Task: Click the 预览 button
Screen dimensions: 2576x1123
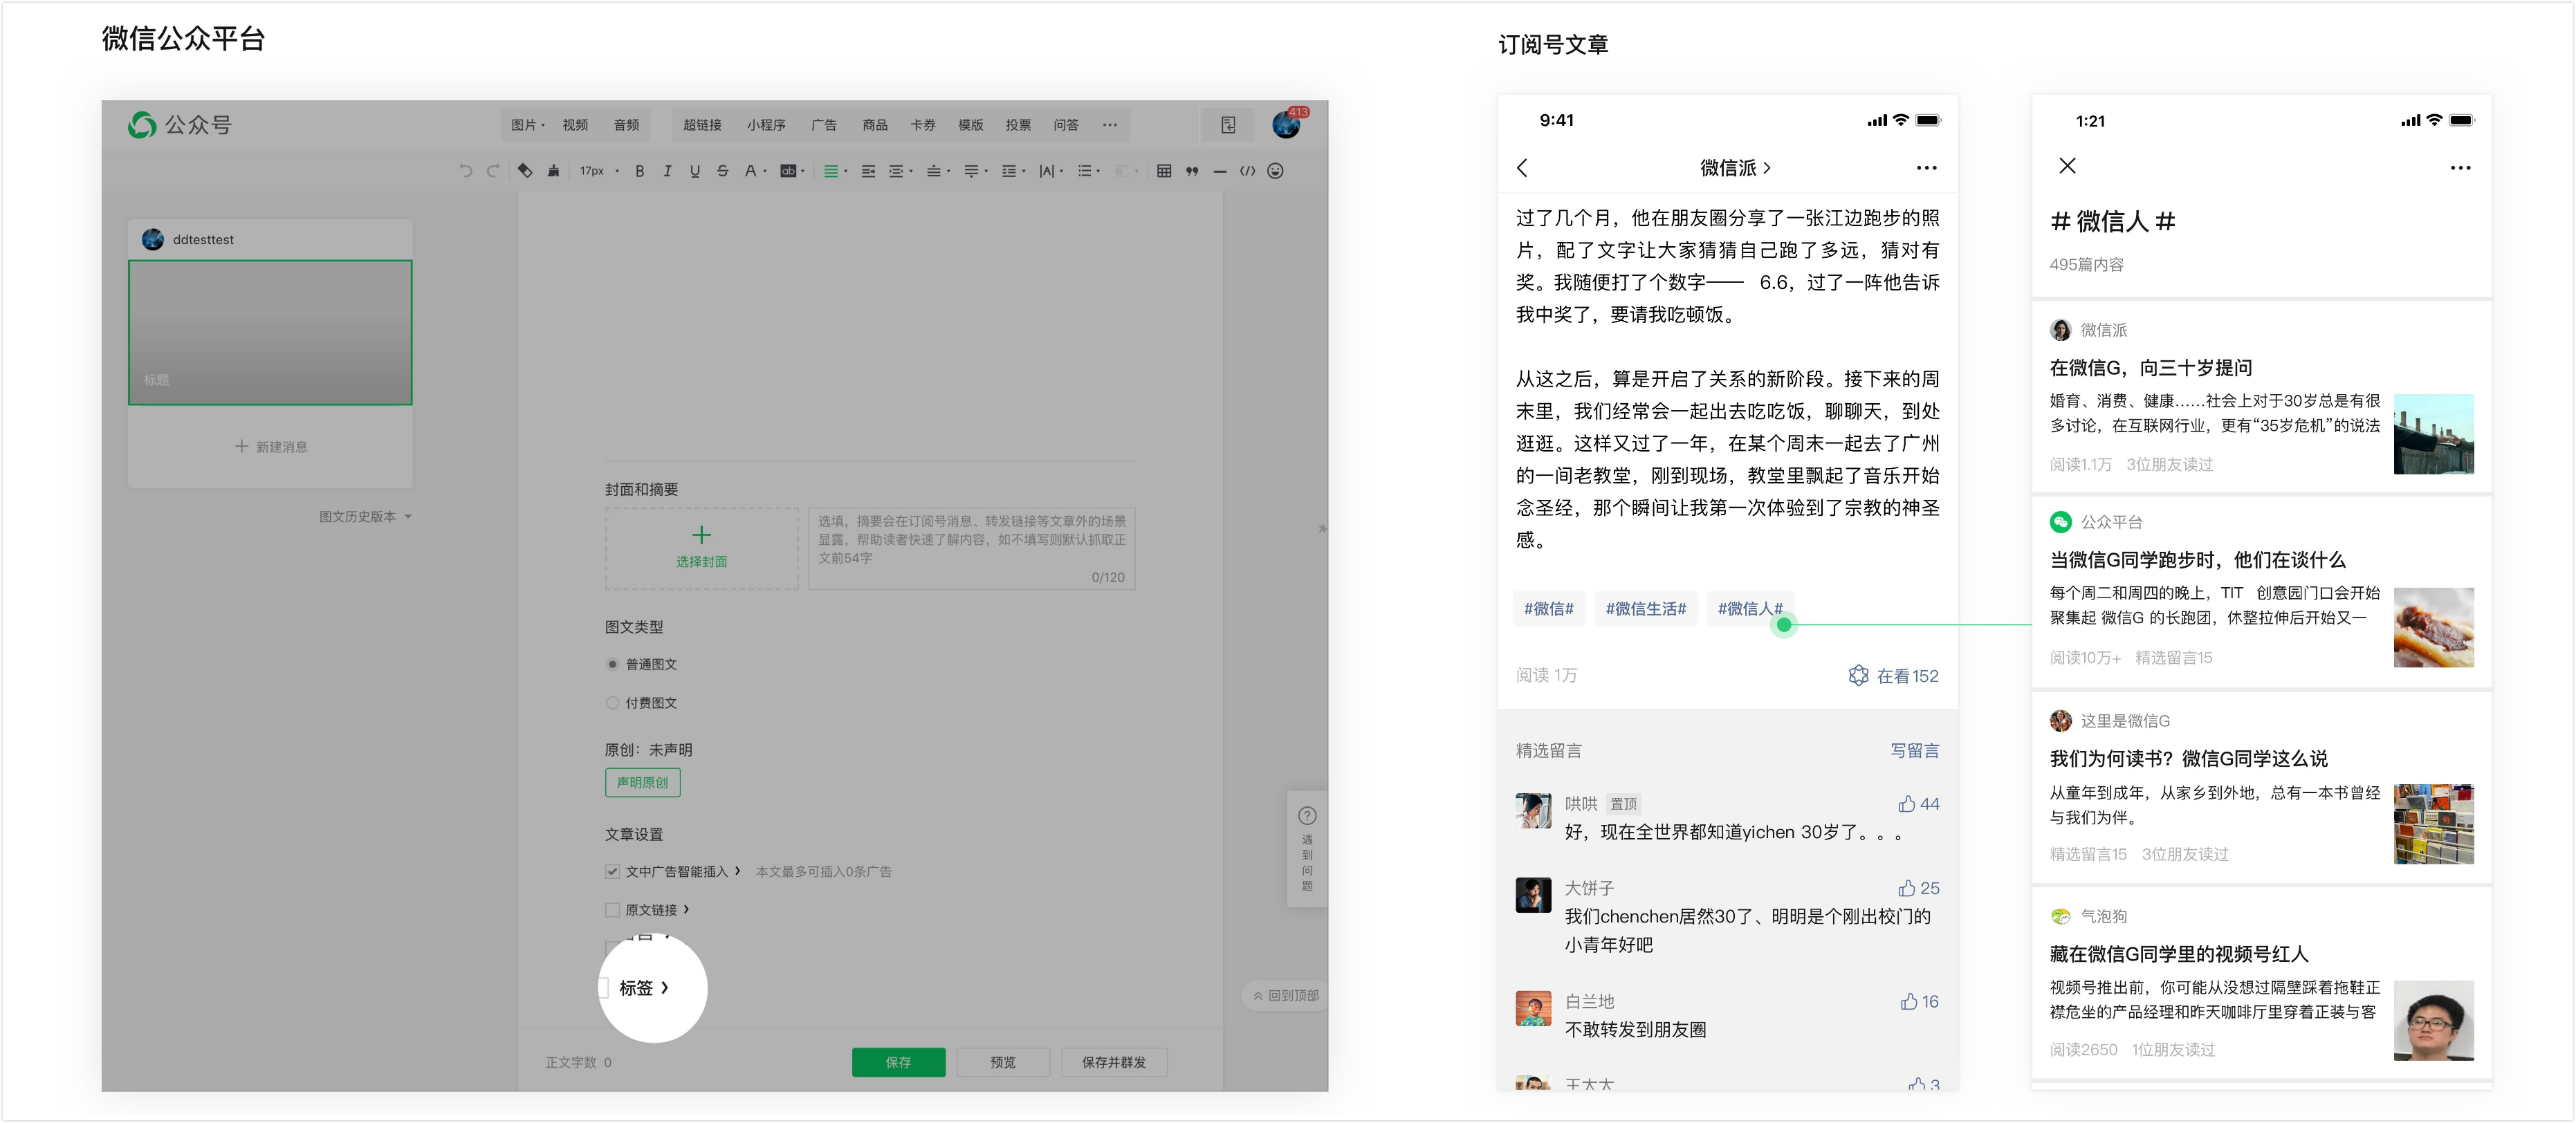Action: 1003,1062
